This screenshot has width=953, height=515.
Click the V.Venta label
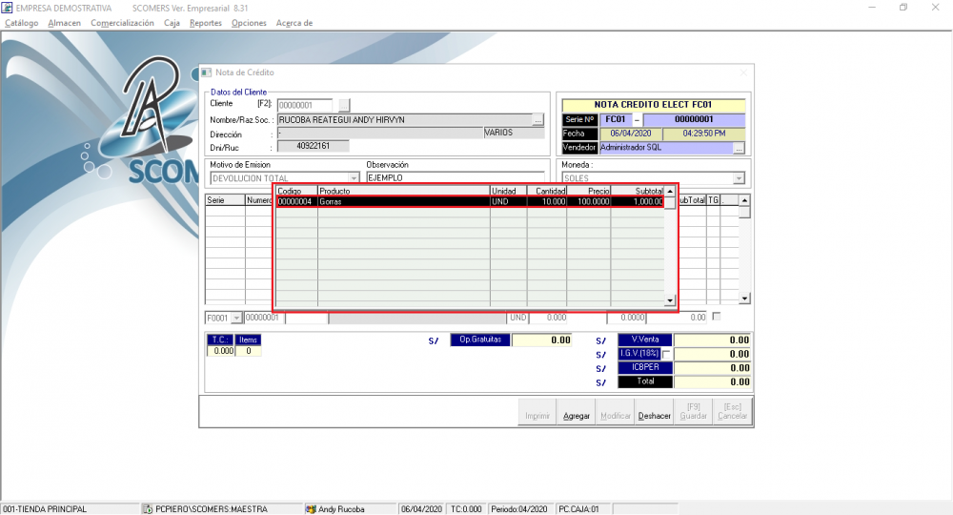point(645,340)
